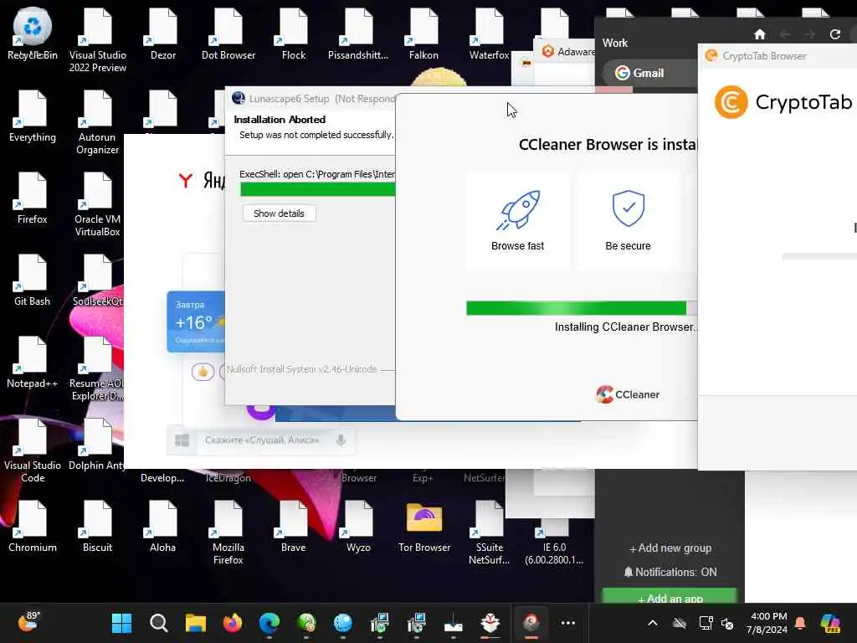857x643 pixels.
Task: Select the Wyzo desktop shortcut
Action: (x=358, y=526)
